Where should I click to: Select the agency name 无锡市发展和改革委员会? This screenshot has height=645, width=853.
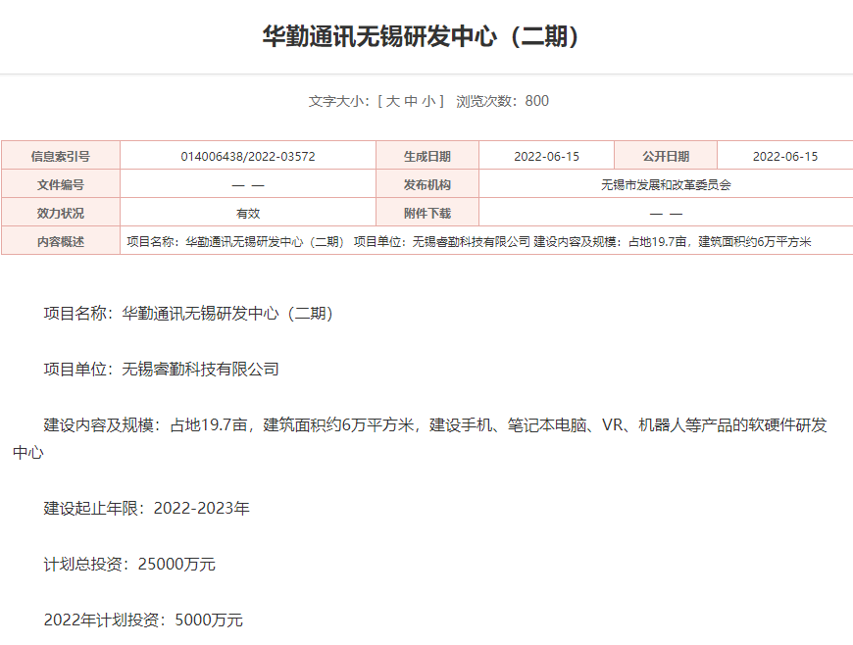(x=666, y=185)
